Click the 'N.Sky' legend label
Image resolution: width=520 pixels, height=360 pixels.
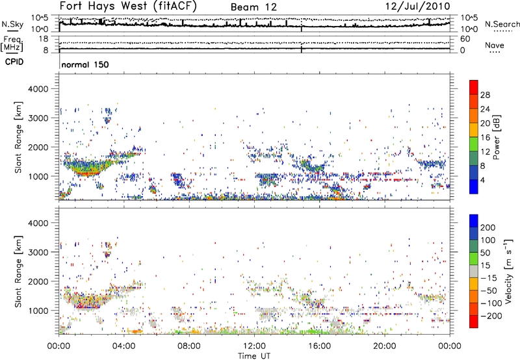click(12, 24)
